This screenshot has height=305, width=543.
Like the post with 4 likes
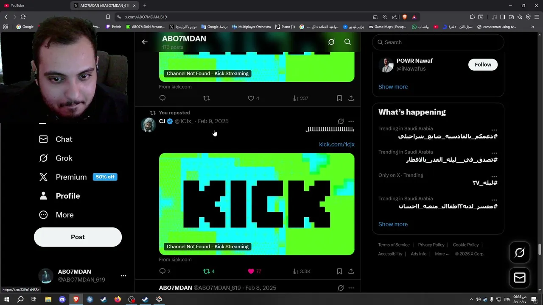[x=253, y=98]
